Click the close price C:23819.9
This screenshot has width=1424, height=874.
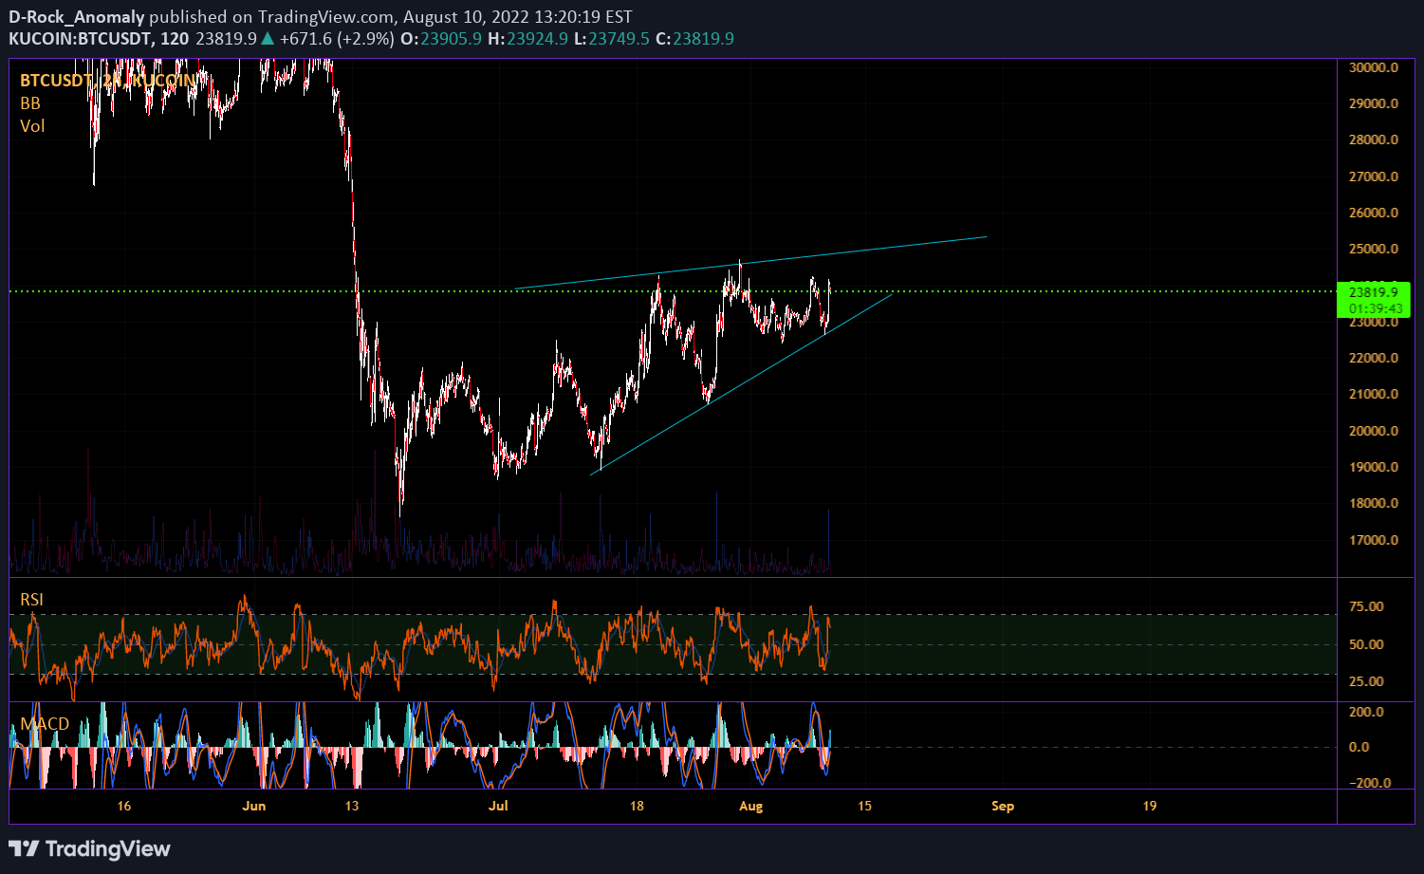694,39
